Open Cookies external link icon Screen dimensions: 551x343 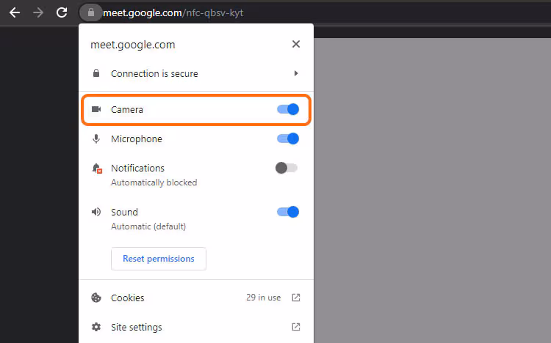(296, 298)
